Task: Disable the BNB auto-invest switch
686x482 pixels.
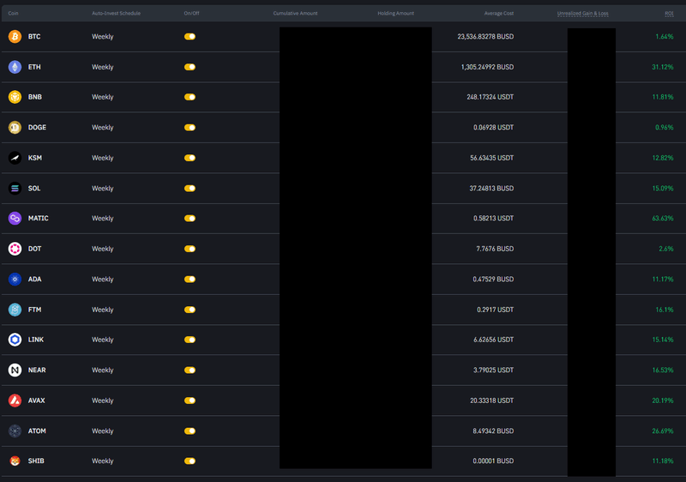Action: tap(190, 97)
